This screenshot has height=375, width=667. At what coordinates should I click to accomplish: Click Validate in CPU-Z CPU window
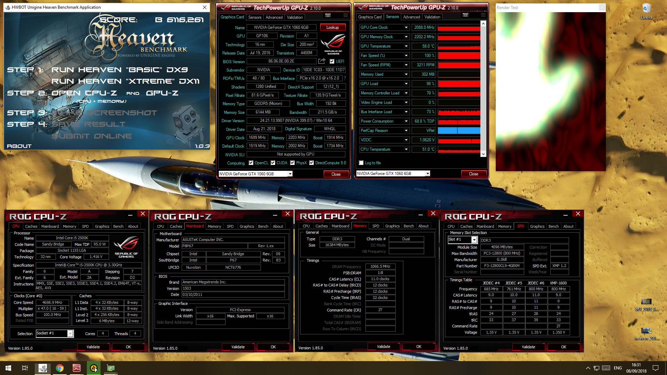click(93, 347)
